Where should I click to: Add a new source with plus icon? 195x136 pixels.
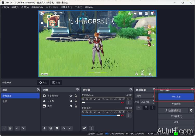coord(44,128)
